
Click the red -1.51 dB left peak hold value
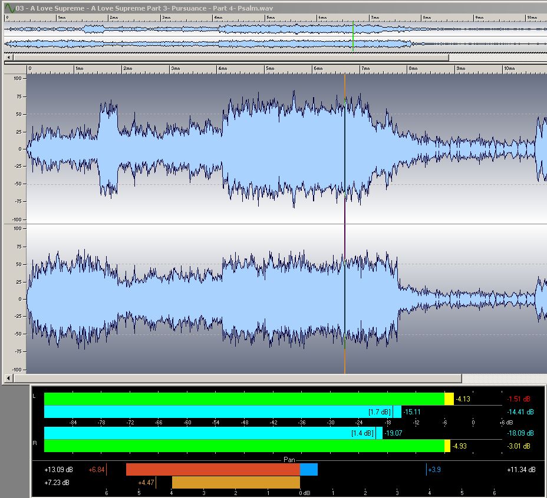click(x=519, y=399)
